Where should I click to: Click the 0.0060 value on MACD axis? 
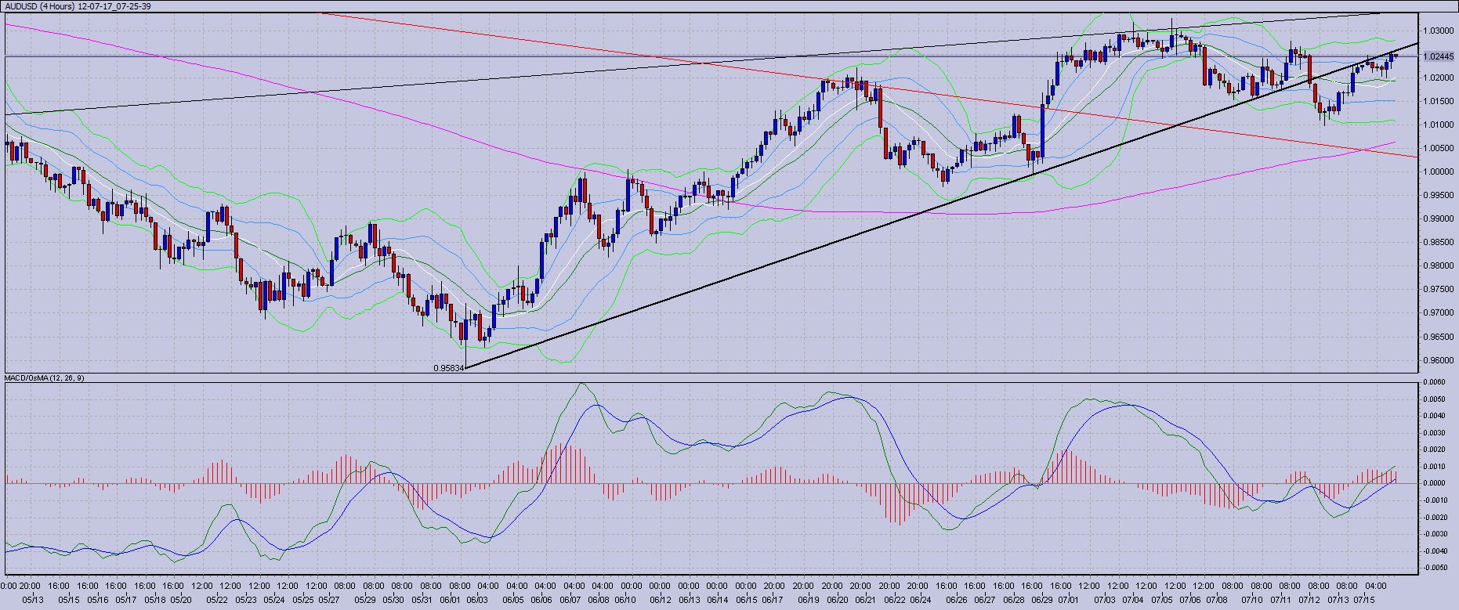(1434, 382)
